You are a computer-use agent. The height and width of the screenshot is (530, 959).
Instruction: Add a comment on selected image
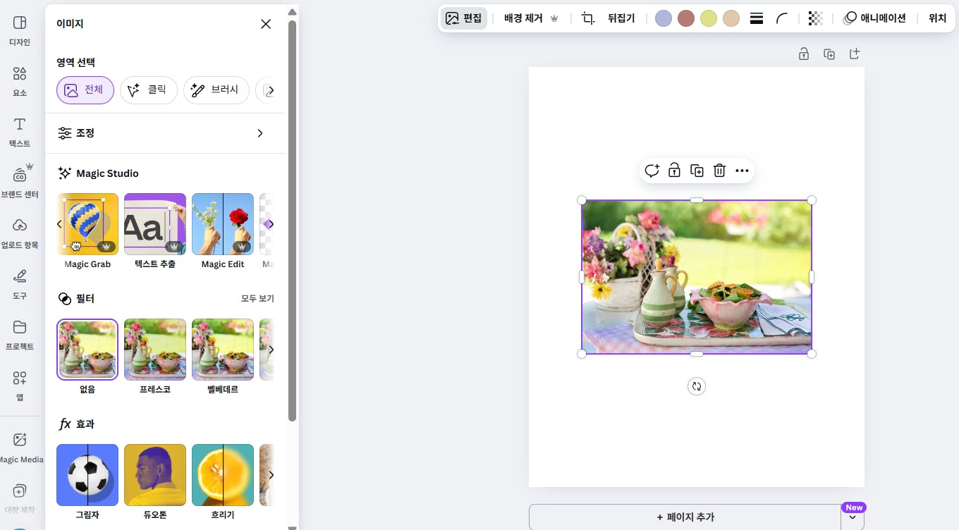click(652, 171)
